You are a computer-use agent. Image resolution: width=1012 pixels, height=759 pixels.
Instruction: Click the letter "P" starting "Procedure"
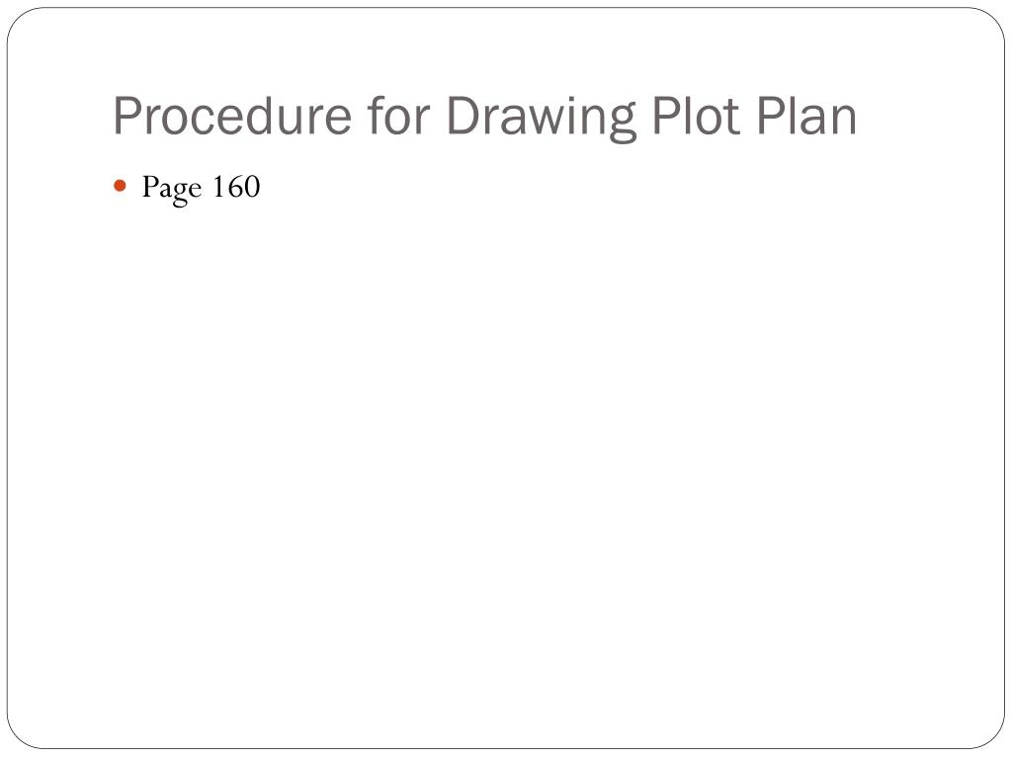tap(127, 117)
